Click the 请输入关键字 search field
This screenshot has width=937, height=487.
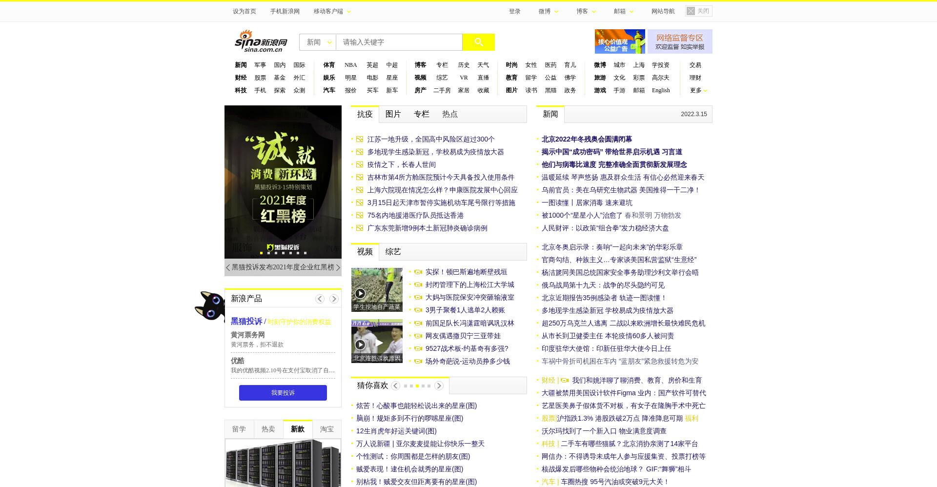[399, 42]
